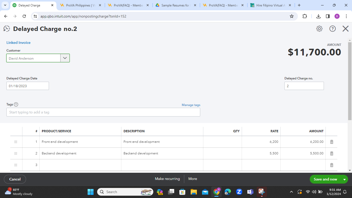The width and height of the screenshot is (352, 198).
Task: Open the Snipping Tool on the taskbar
Action: point(262,192)
